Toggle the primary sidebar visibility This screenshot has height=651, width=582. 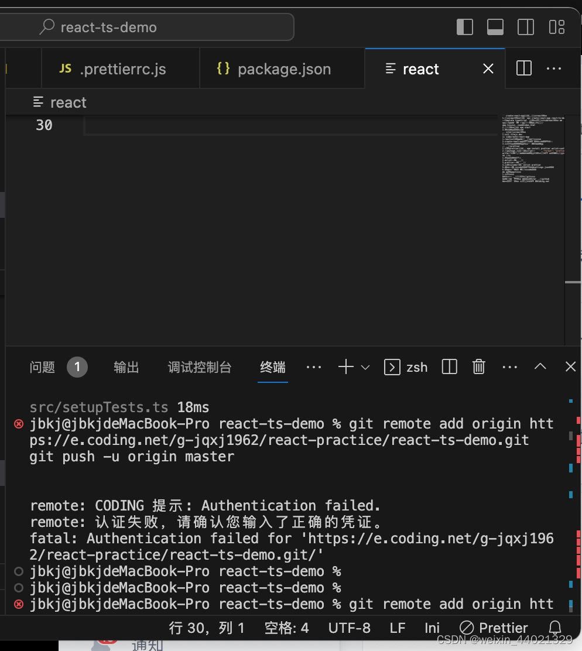[x=464, y=27]
